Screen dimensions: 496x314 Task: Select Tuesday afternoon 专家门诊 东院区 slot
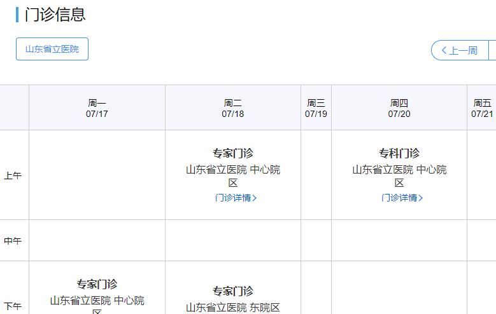tap(233, 299)
